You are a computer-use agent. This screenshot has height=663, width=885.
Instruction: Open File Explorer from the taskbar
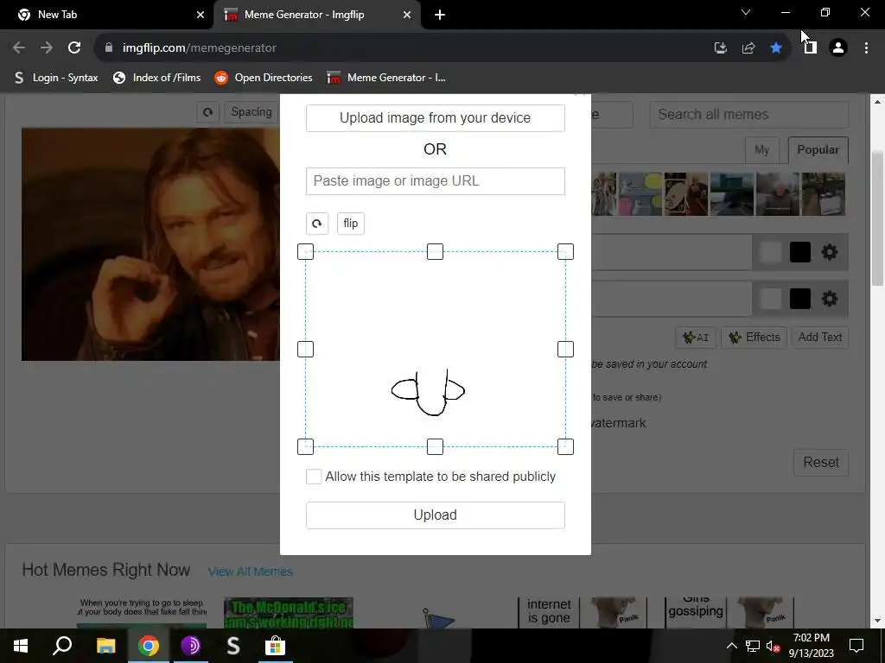coord(105,646)
